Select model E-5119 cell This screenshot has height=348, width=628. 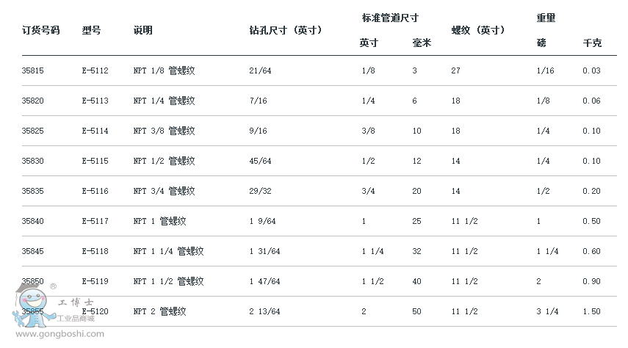(95, 281)
